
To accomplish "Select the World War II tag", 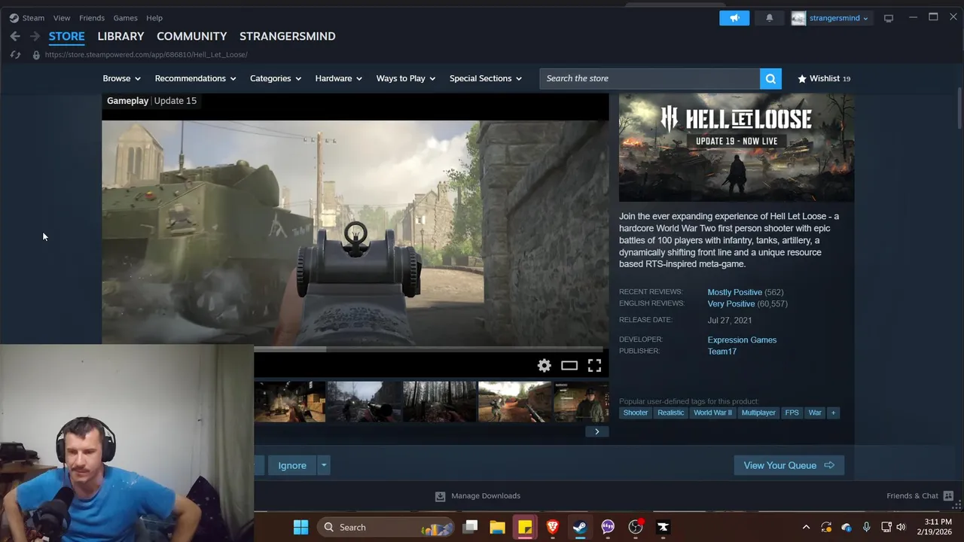I will coord(712,413).
